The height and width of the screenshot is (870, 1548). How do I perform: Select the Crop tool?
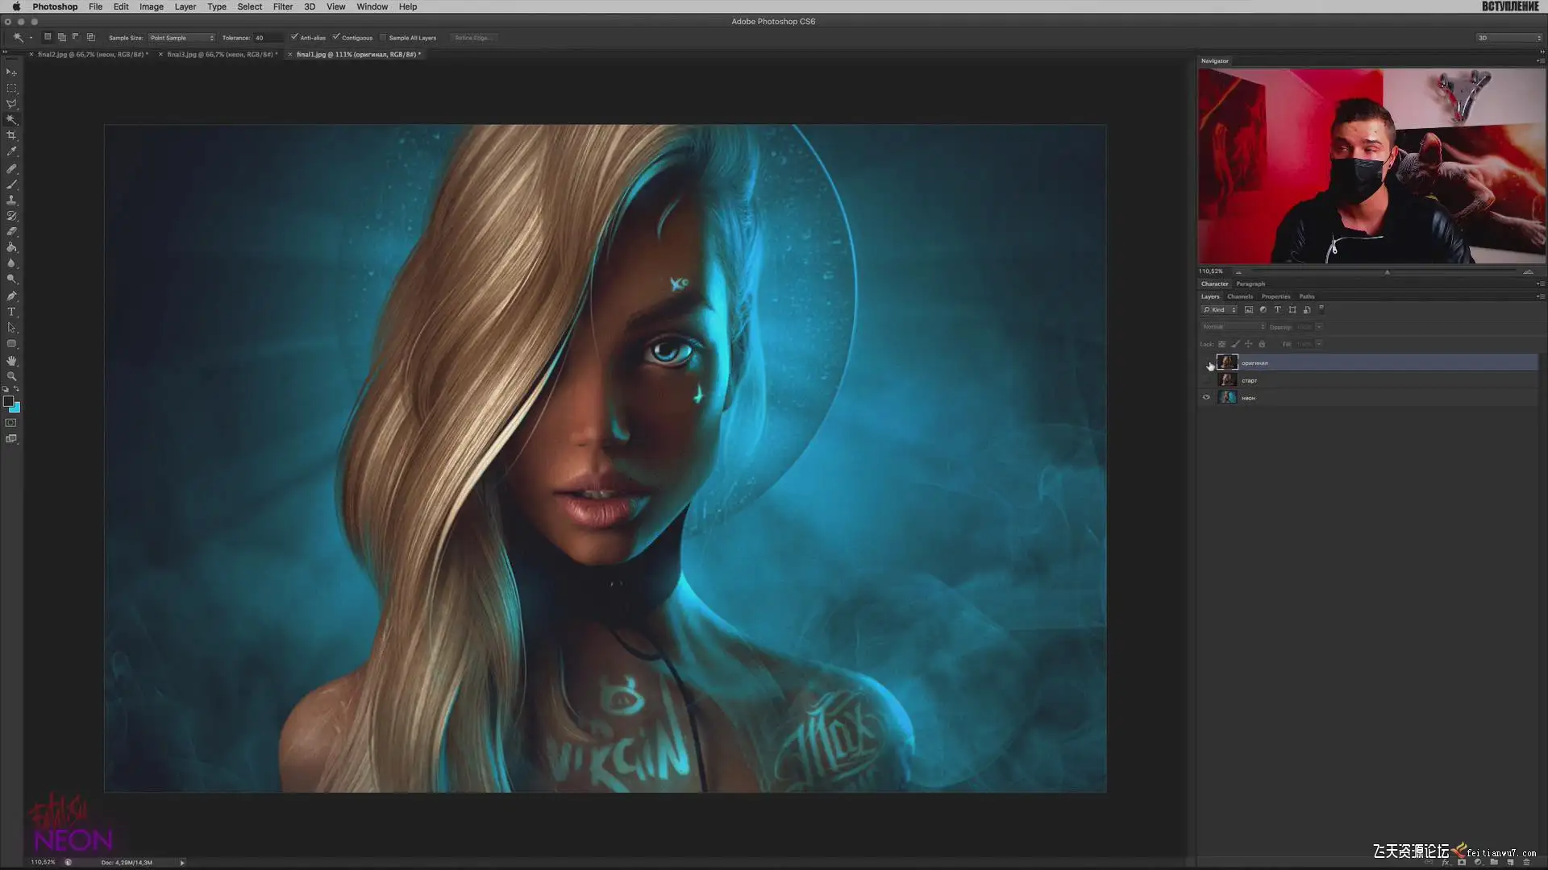pyautogui.click(x=11, y=135)
